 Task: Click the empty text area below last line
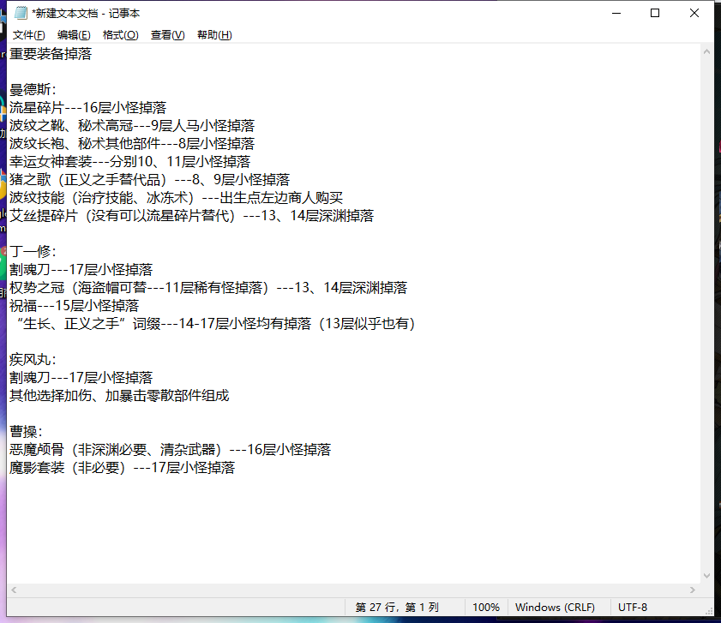[353, 529]
